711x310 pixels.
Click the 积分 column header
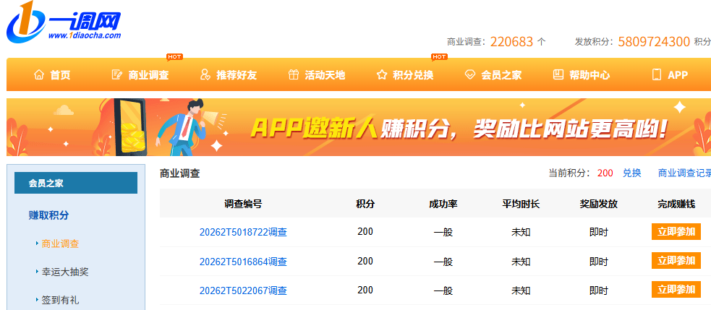pyautogui.click(x=365, y=204)
